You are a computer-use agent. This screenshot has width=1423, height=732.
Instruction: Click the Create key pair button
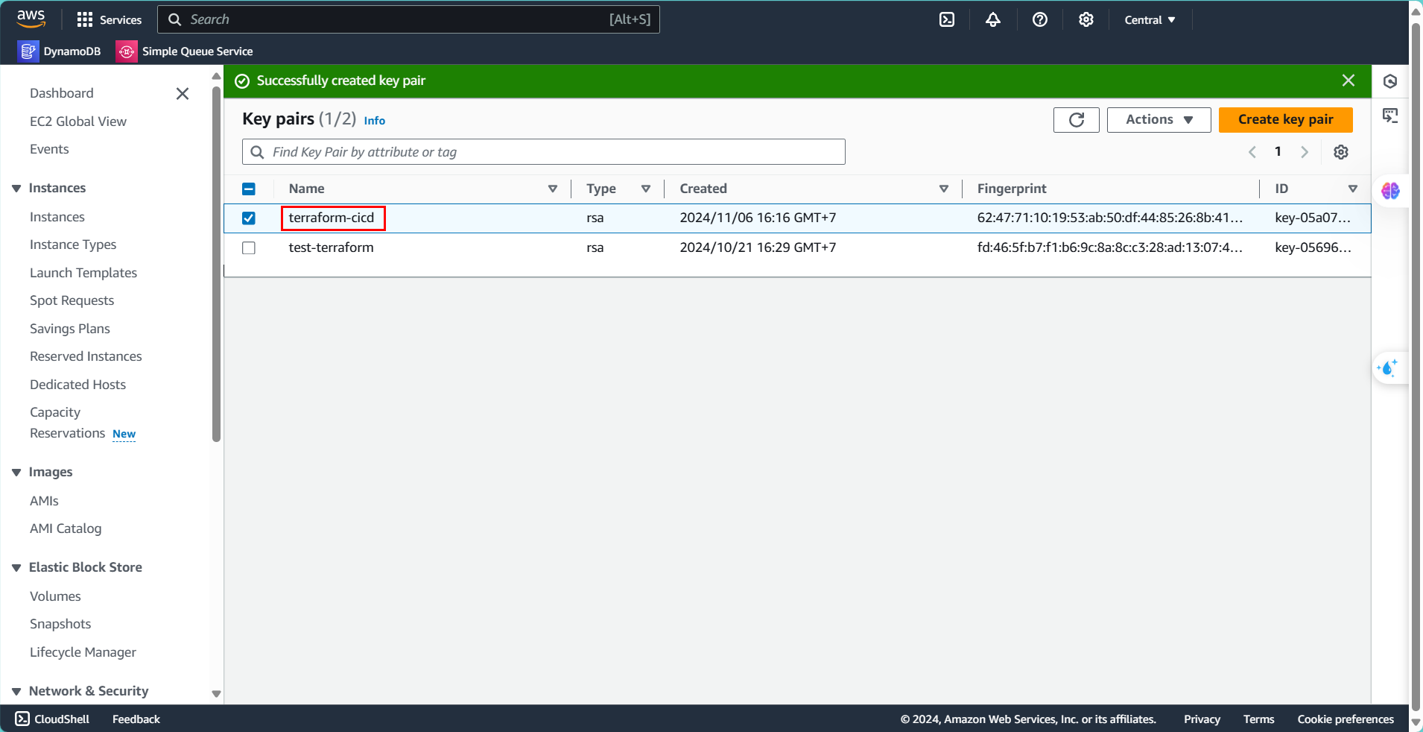pos(1286,120)
